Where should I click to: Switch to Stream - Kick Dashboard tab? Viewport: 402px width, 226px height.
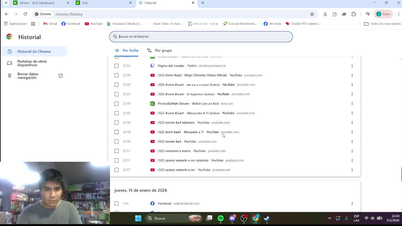pos(41,3)
